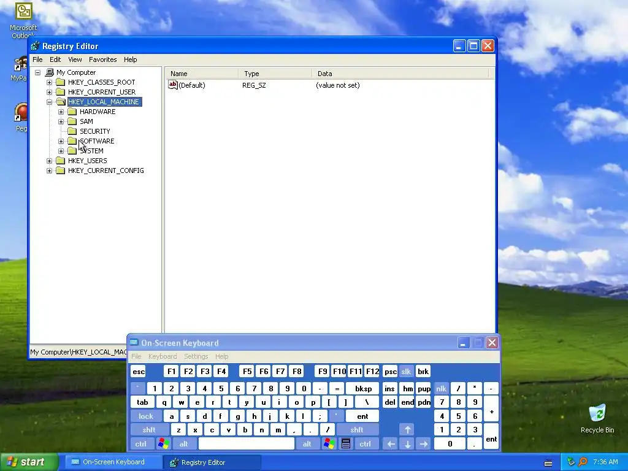This screenshot has height=471, width=628.
Task: Click the magnifier icon in system tray
Action: (583, 462)
